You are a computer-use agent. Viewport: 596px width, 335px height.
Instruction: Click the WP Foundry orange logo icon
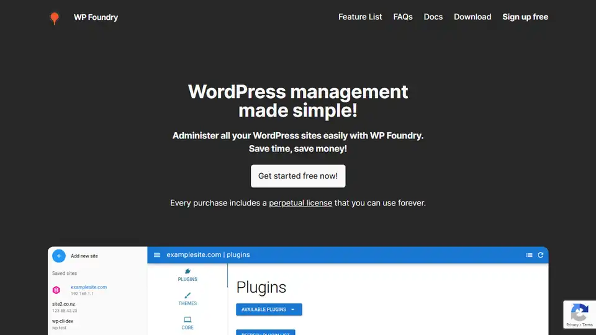coord(55,18)
